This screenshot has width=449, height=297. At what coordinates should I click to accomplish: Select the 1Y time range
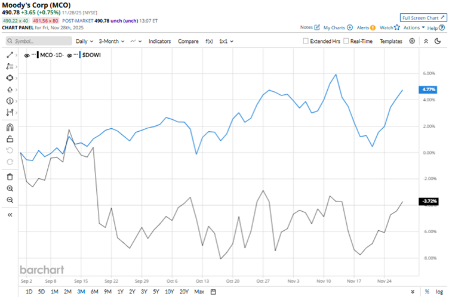click(x=120, y=292)
